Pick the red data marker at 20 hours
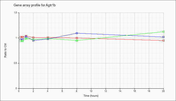Viewport: 176px width, 101px height. click(x=163, y=40)
